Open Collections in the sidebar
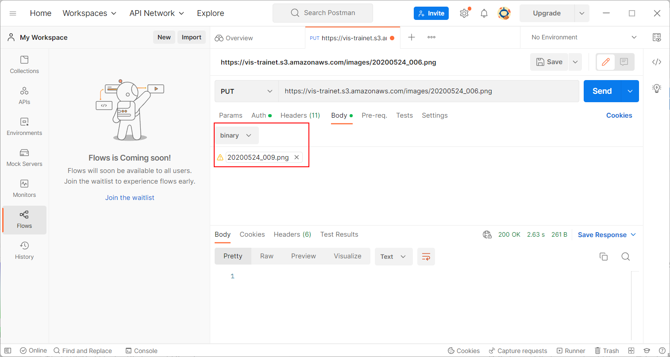Image resolution: width=670 pixels, height=357 pixels. coord(24,65)
